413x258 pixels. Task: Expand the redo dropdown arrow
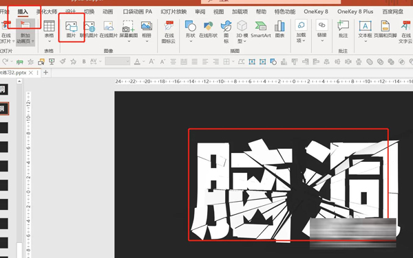12,62
